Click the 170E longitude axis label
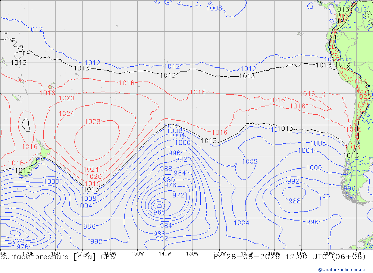Image resolution: width=373 pixels, height=273 pixels. coord(28,254)
